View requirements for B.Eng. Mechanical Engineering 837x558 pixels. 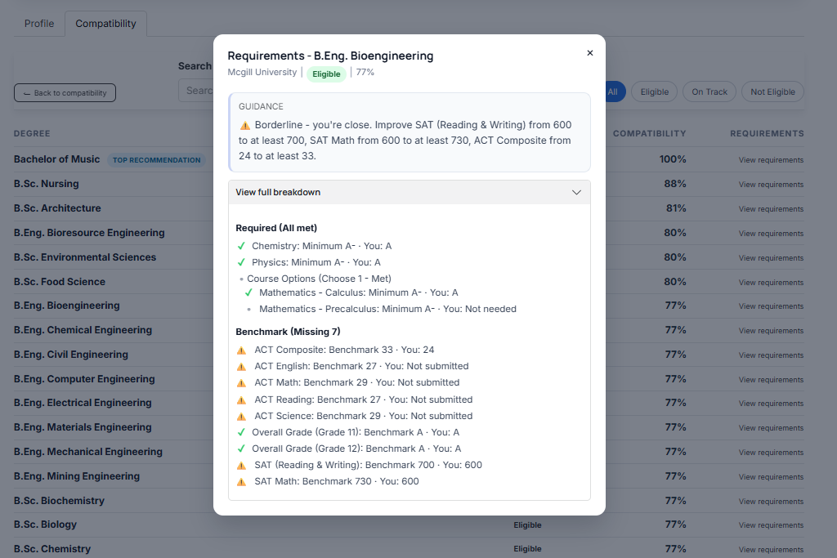coord(771,453)
